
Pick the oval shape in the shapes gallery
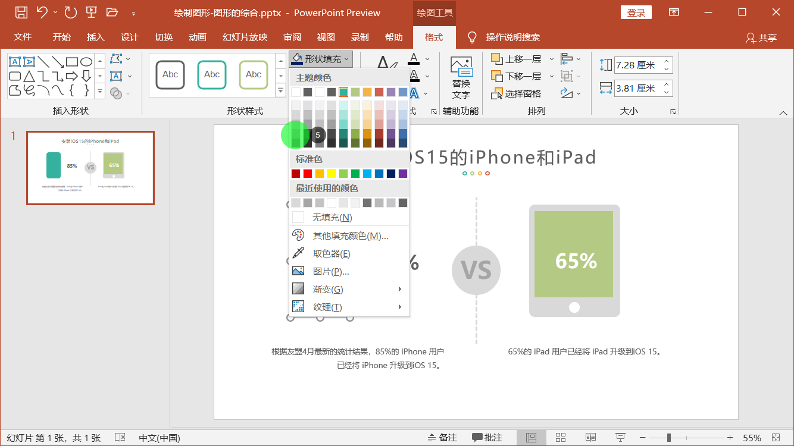tap(86, 62)
